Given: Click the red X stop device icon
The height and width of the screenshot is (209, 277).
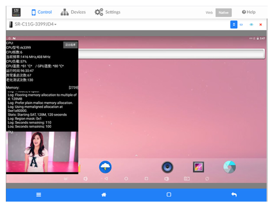Looking at the screenshot, I should (x=261, y=24).
